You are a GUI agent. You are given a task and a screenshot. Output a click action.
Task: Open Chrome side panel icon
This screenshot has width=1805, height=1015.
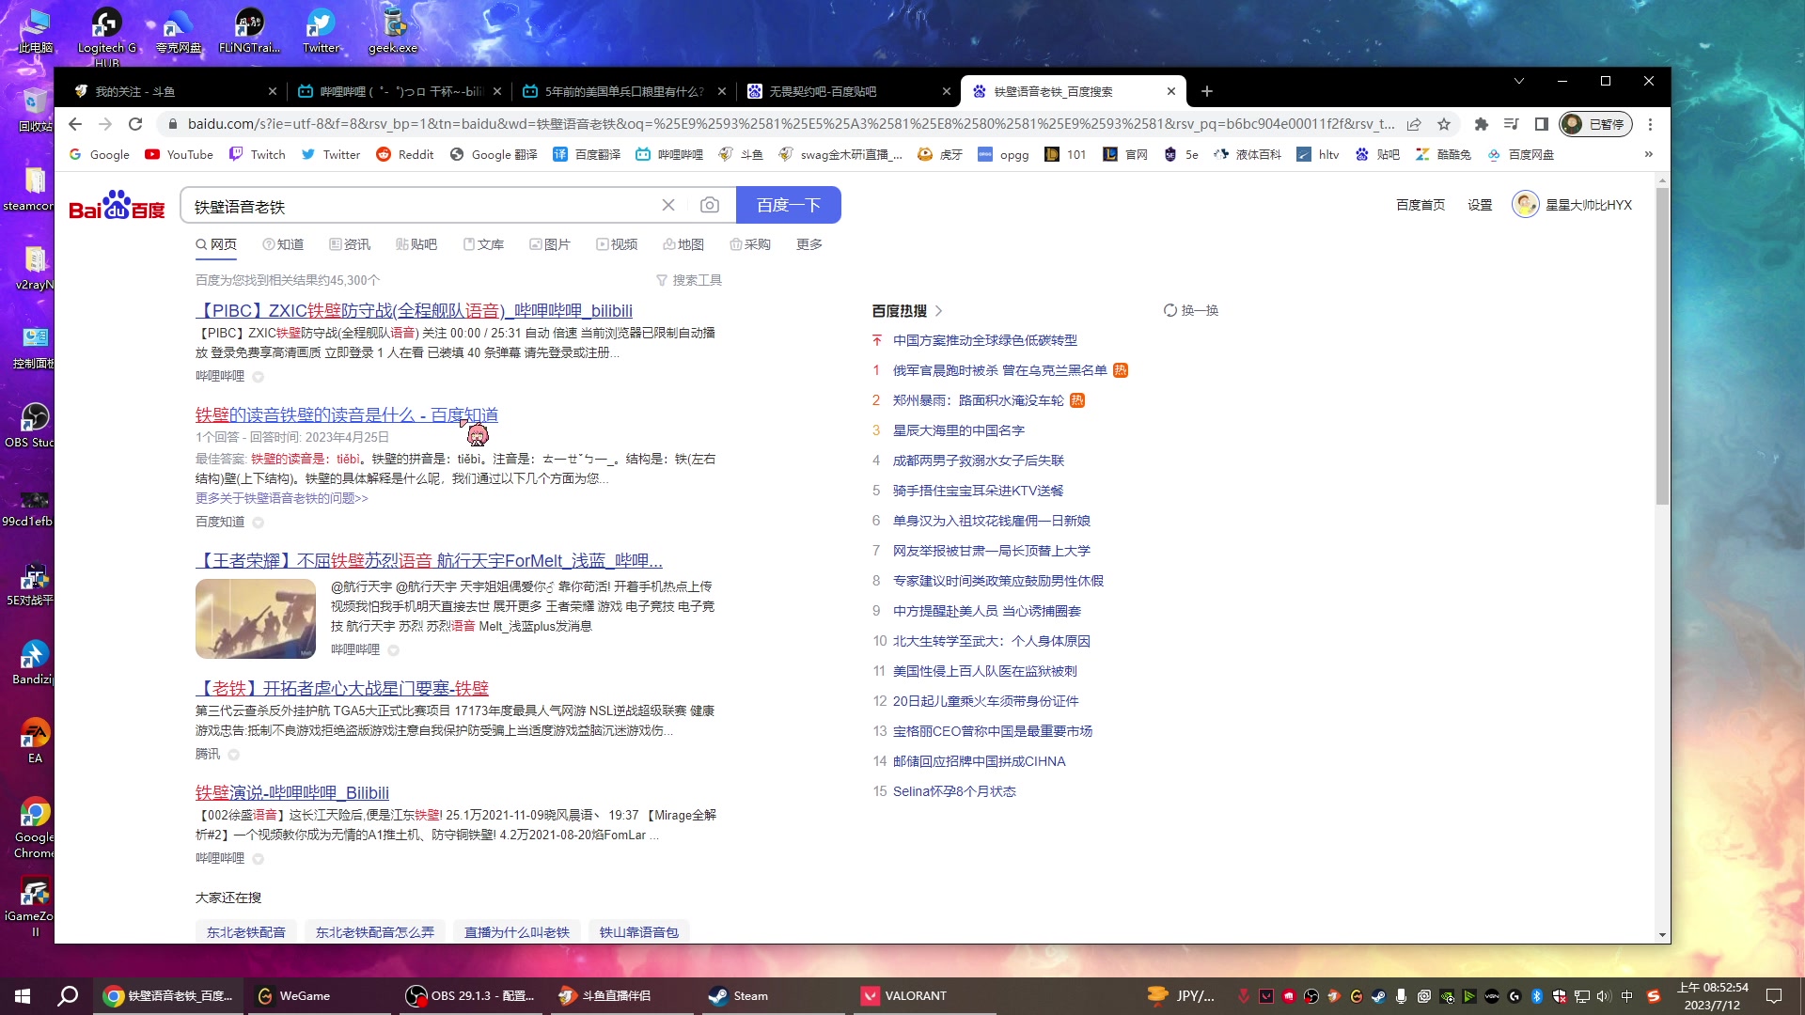tap(1542, 124)
